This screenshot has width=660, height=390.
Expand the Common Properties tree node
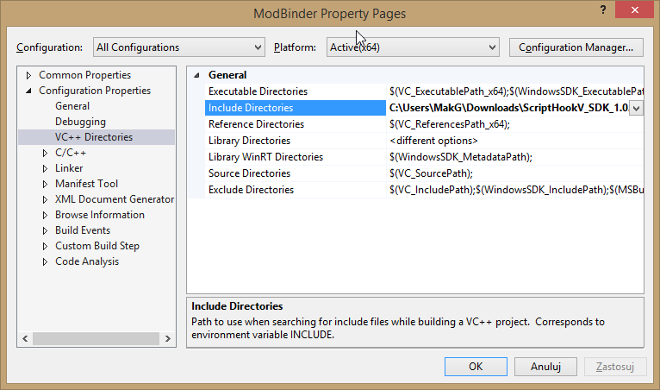tap(29, 75)
